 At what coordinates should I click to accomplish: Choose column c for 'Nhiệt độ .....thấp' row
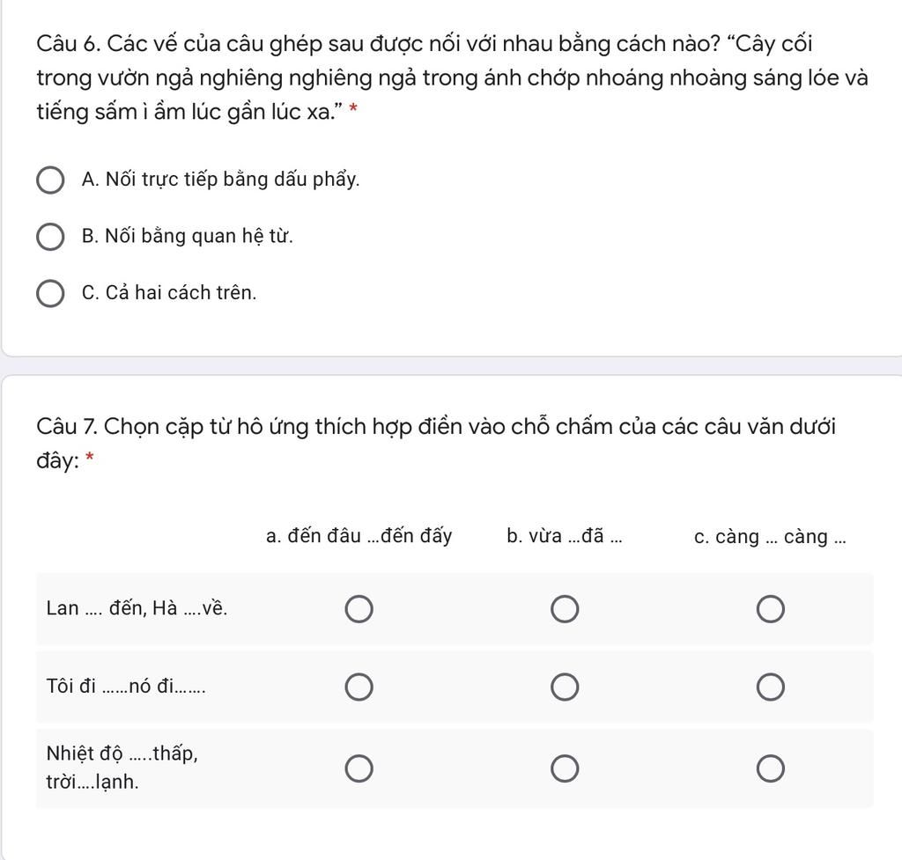pyautogui.click(x=770, y=768)
